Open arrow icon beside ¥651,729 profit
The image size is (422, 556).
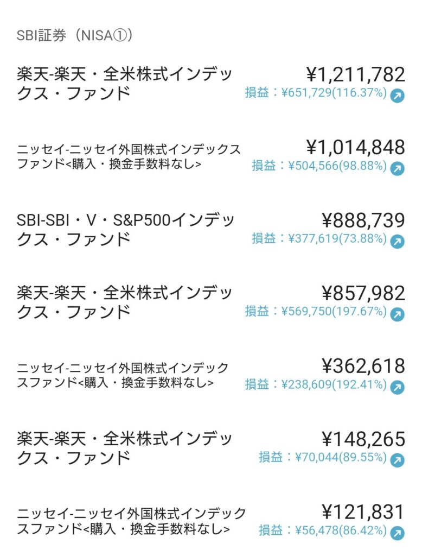tap(397, 96)
